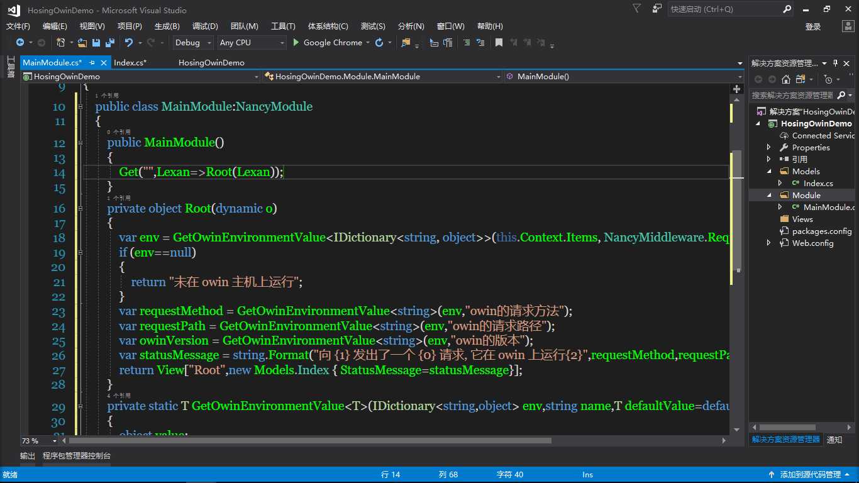Image resolution: width=859 pixels, height=483 pixels.
Task: Click Solution Explorer sync view icon
Action: (801, 79)
